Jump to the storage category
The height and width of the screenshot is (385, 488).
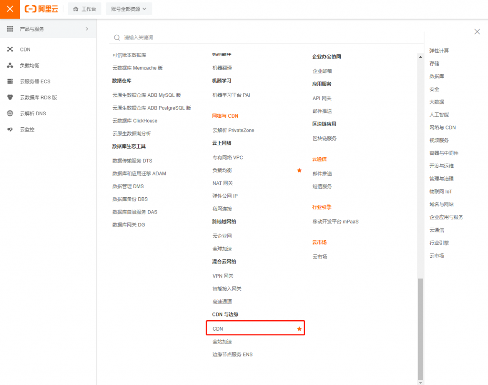(434, 63)
